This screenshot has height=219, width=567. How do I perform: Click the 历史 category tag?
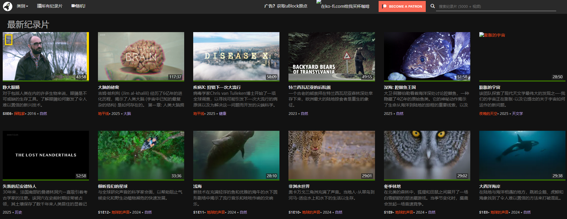(18, 212)
